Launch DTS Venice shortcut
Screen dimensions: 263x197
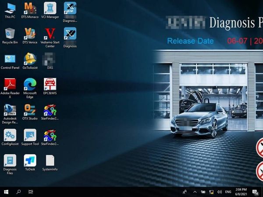(30, 36)
